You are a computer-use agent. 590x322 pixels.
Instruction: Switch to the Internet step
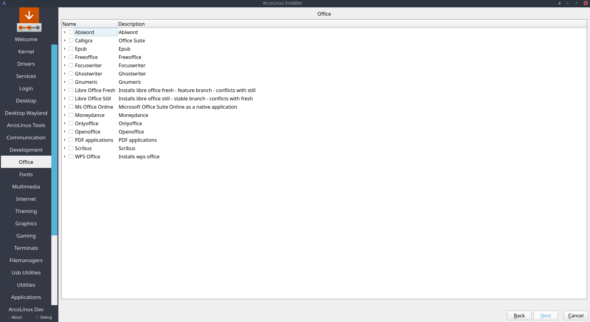pos(26,199)
